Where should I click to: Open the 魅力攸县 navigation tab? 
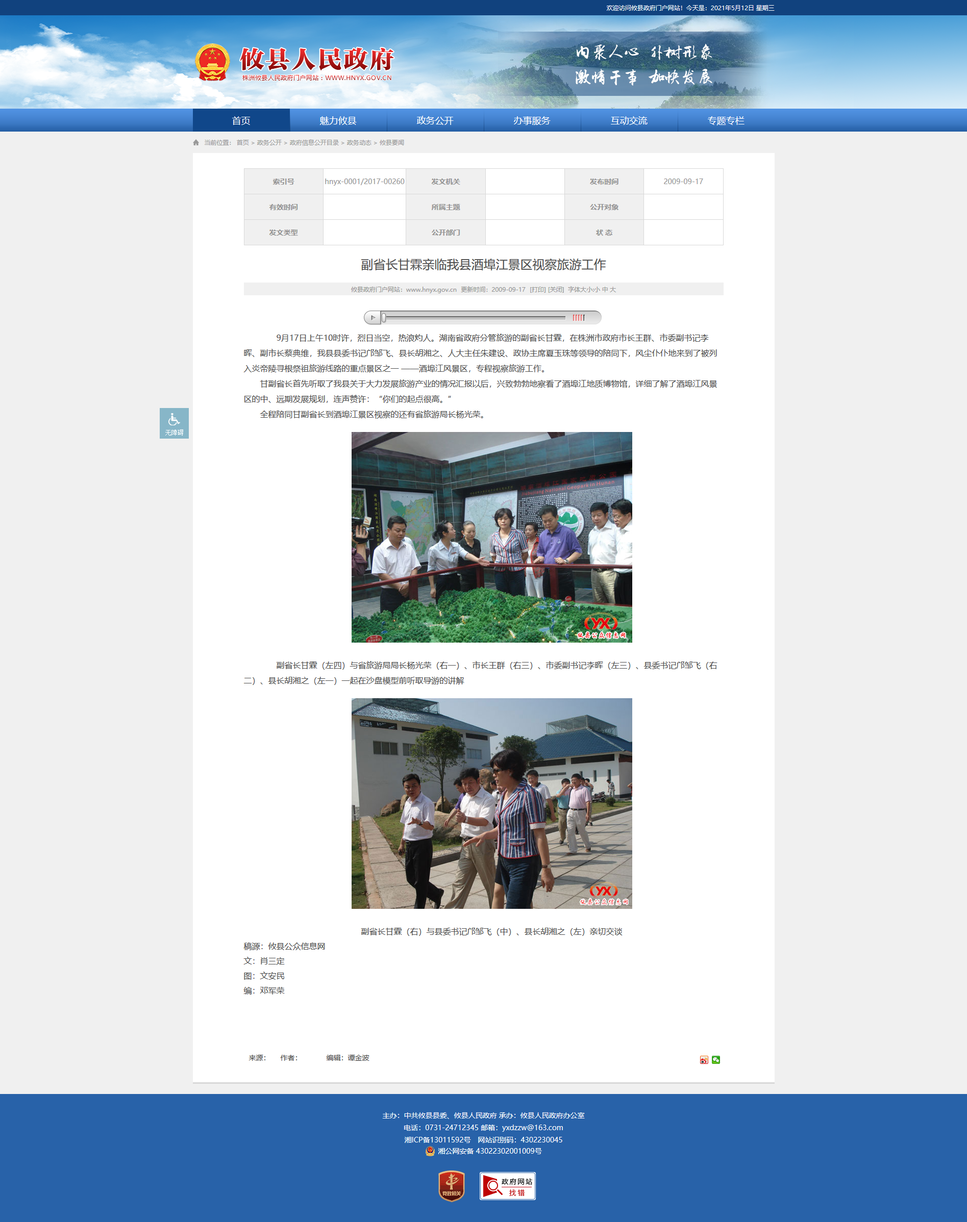338,120
